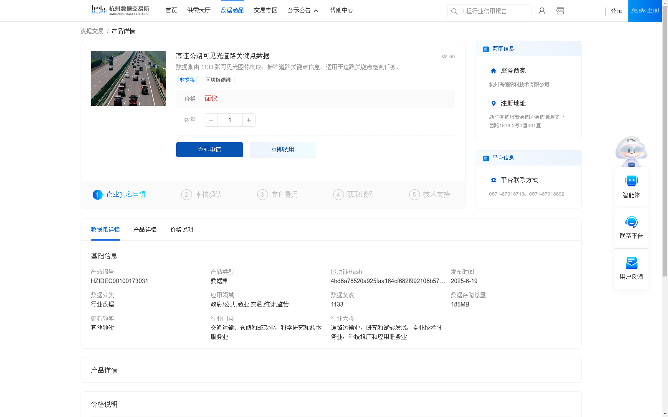Decrease quantity with the minus button
The width and height of the screenshot is (668, 417).
tap(211, 120)
